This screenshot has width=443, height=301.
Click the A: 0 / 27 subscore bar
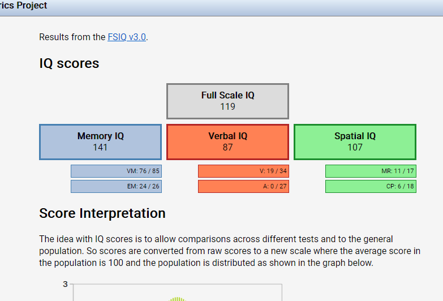tap(243, 186)
